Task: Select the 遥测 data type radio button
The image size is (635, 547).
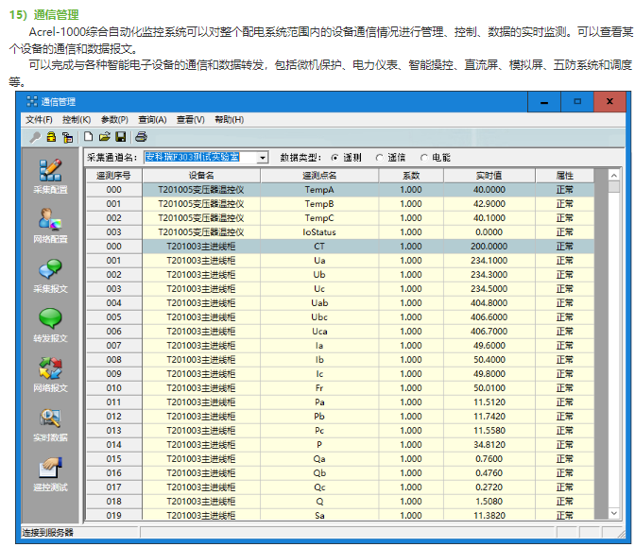Action: pos(335,158)
